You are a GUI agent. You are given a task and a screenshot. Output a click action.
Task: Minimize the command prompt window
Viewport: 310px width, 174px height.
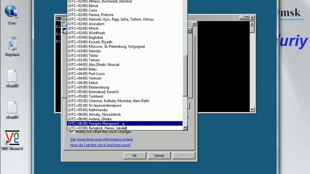click(241, 18)
